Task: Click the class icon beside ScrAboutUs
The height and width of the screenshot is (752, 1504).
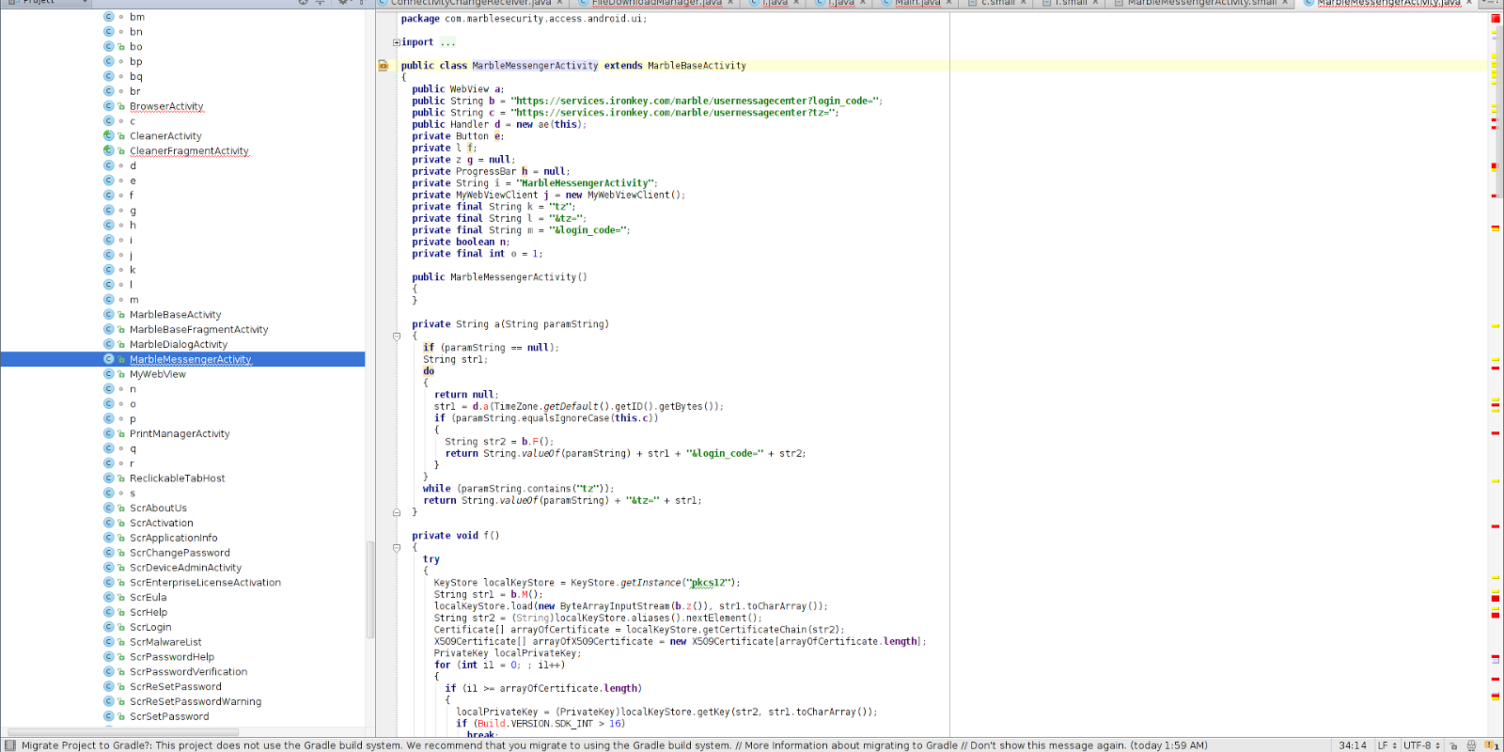Action: 108,509
